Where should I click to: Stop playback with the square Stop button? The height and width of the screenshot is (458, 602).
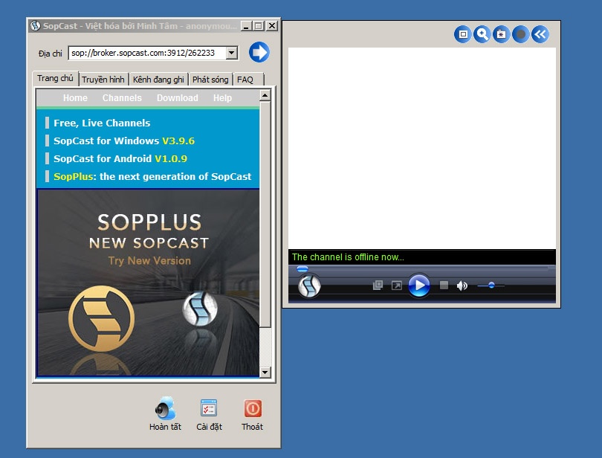click(444, 286)
